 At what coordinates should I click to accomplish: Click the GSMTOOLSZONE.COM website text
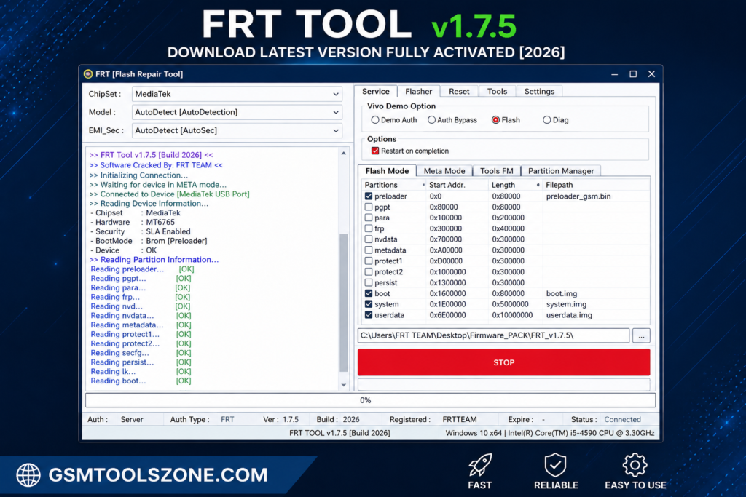click(158, 474)
